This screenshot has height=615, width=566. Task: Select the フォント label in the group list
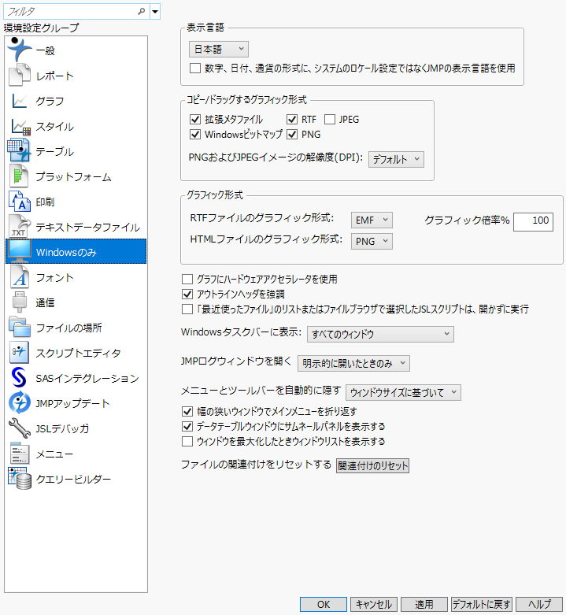pyautogui.click(x=54, y=277)
